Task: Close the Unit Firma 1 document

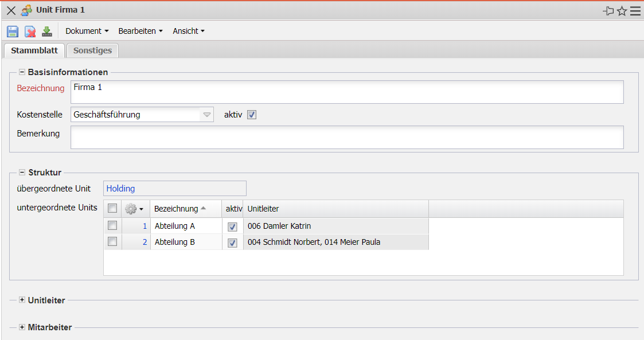Action: point(11,10)
